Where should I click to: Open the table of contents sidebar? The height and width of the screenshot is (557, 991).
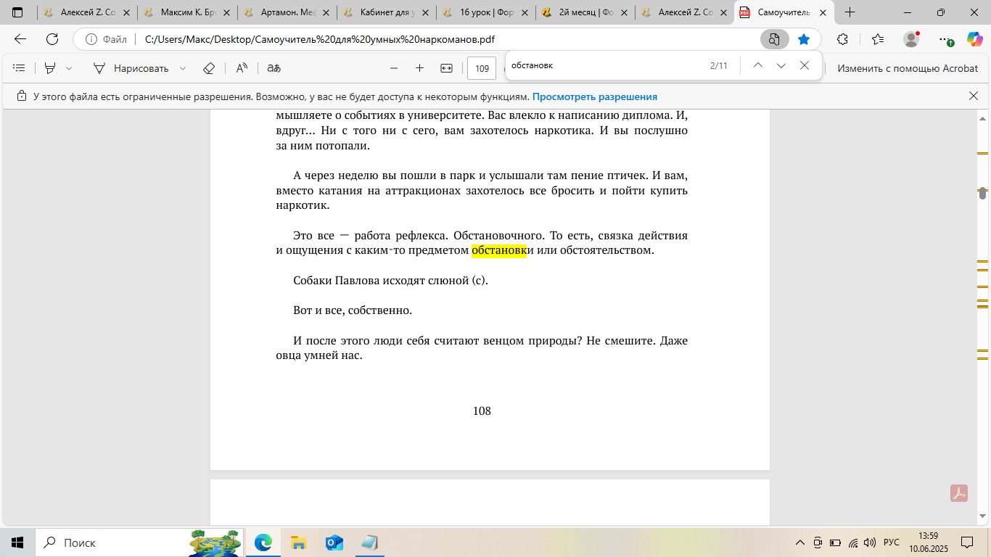tap(20, 68)
